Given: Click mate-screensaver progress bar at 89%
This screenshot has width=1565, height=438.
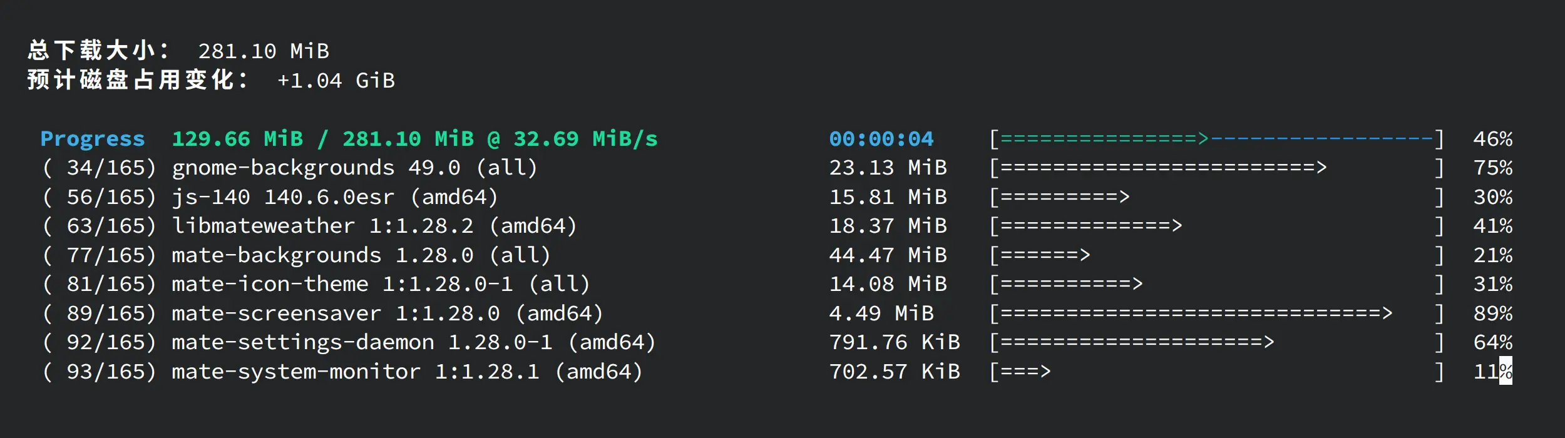Looking at the screenshot, I should [1216, 313].
